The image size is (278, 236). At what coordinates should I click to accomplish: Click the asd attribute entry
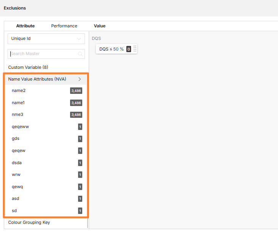pos(15,198)
